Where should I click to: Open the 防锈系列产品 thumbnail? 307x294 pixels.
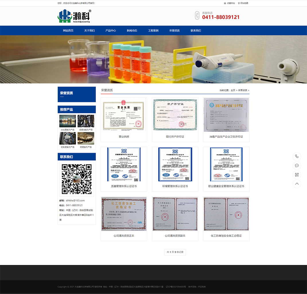[x=86, y=138]
